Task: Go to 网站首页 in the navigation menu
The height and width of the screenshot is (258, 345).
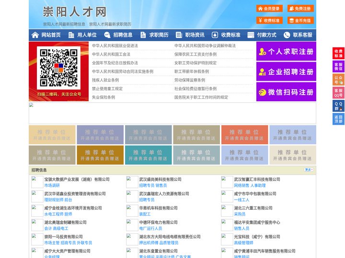Action: (51, 35)
